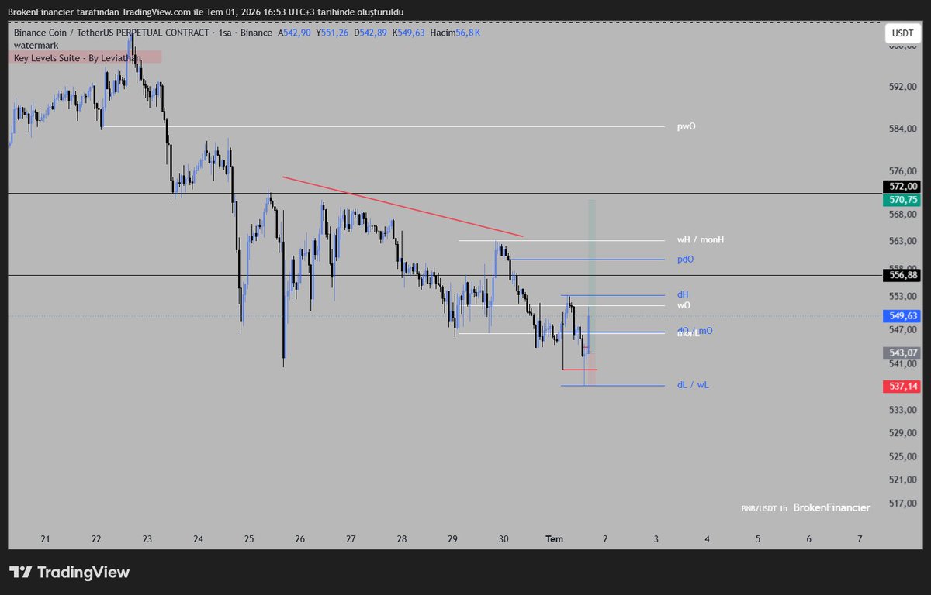This screenshot has width=931, height=595.
Task: Click the pwO level label
Action: coord(687,126)
